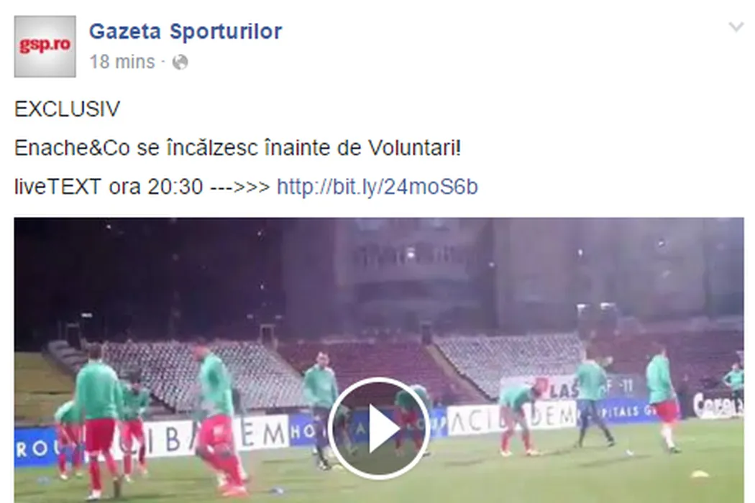The height and width of the screenshot is (503, 755).
Task: Click the gsp.ro profile picture
Action: [45, 46]
